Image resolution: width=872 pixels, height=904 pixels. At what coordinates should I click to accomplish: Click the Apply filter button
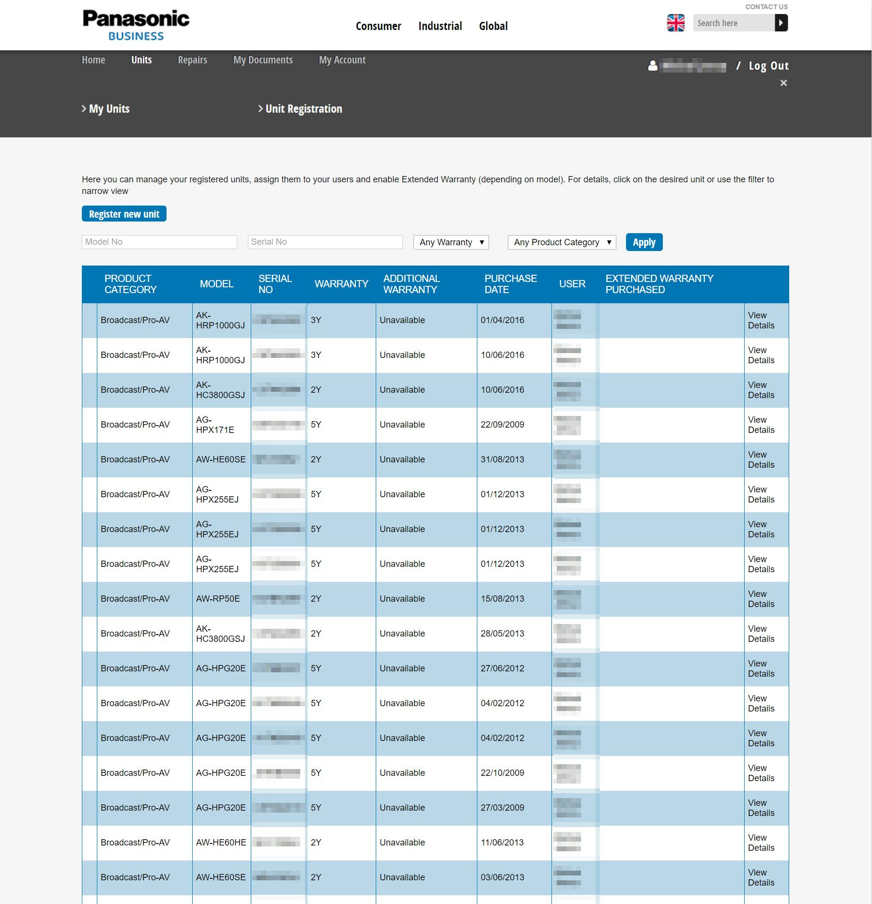point(644,242)
